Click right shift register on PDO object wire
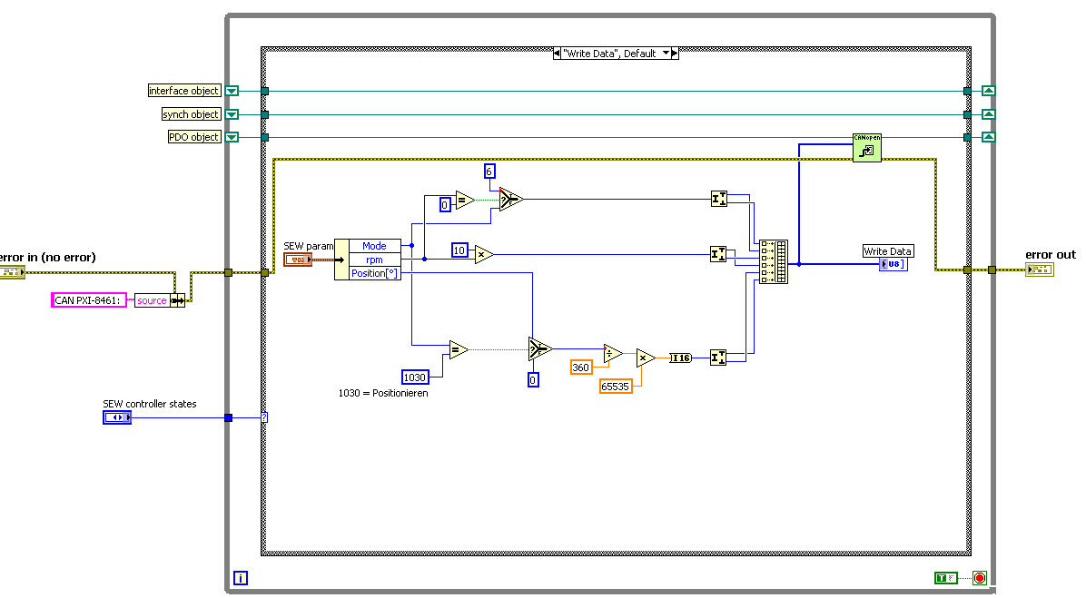Viewport: 1086px width, 598px height. tap(989, 137)
